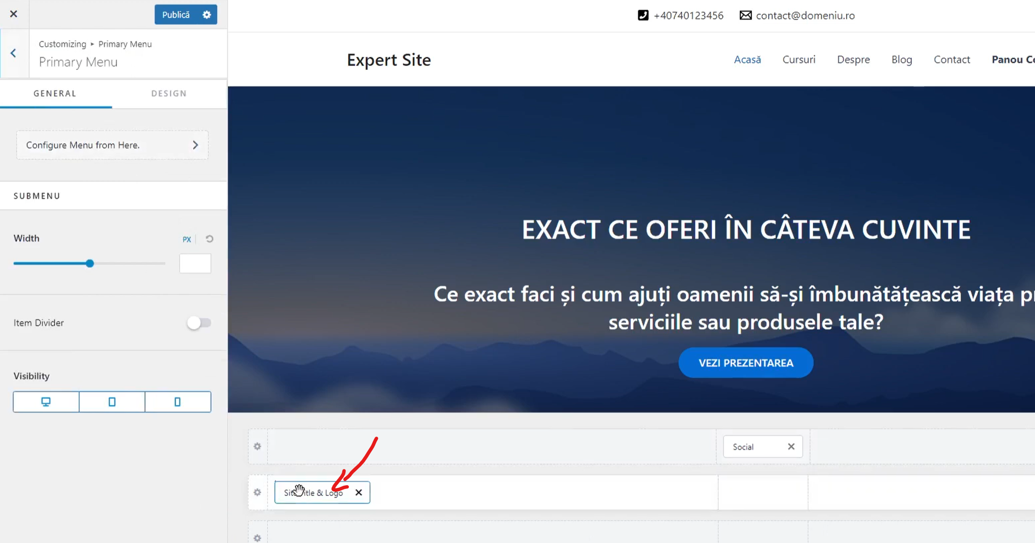Viewport: 1035px width, 543px height.
Task: Expand Configure Menu from Here
Action: pos(112,145)
